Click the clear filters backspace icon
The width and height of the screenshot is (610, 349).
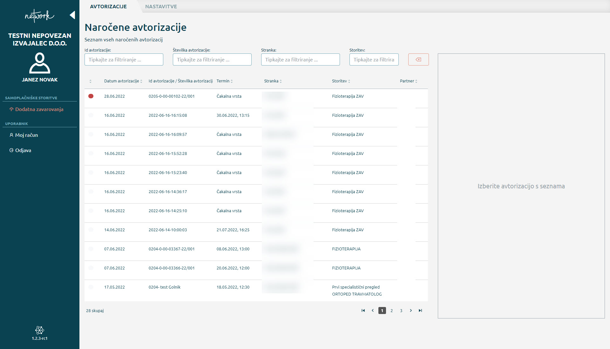pos(418,59)
